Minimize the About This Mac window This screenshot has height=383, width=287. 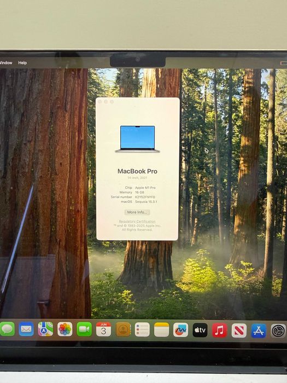[106, 102]
